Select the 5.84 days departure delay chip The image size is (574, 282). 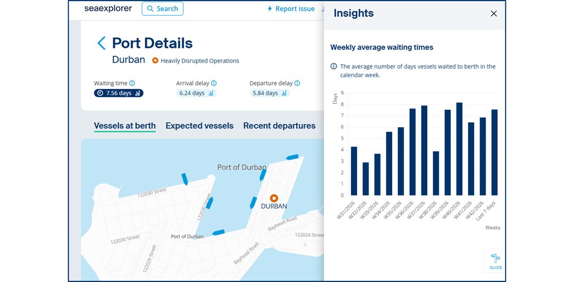tap(269, 93)
